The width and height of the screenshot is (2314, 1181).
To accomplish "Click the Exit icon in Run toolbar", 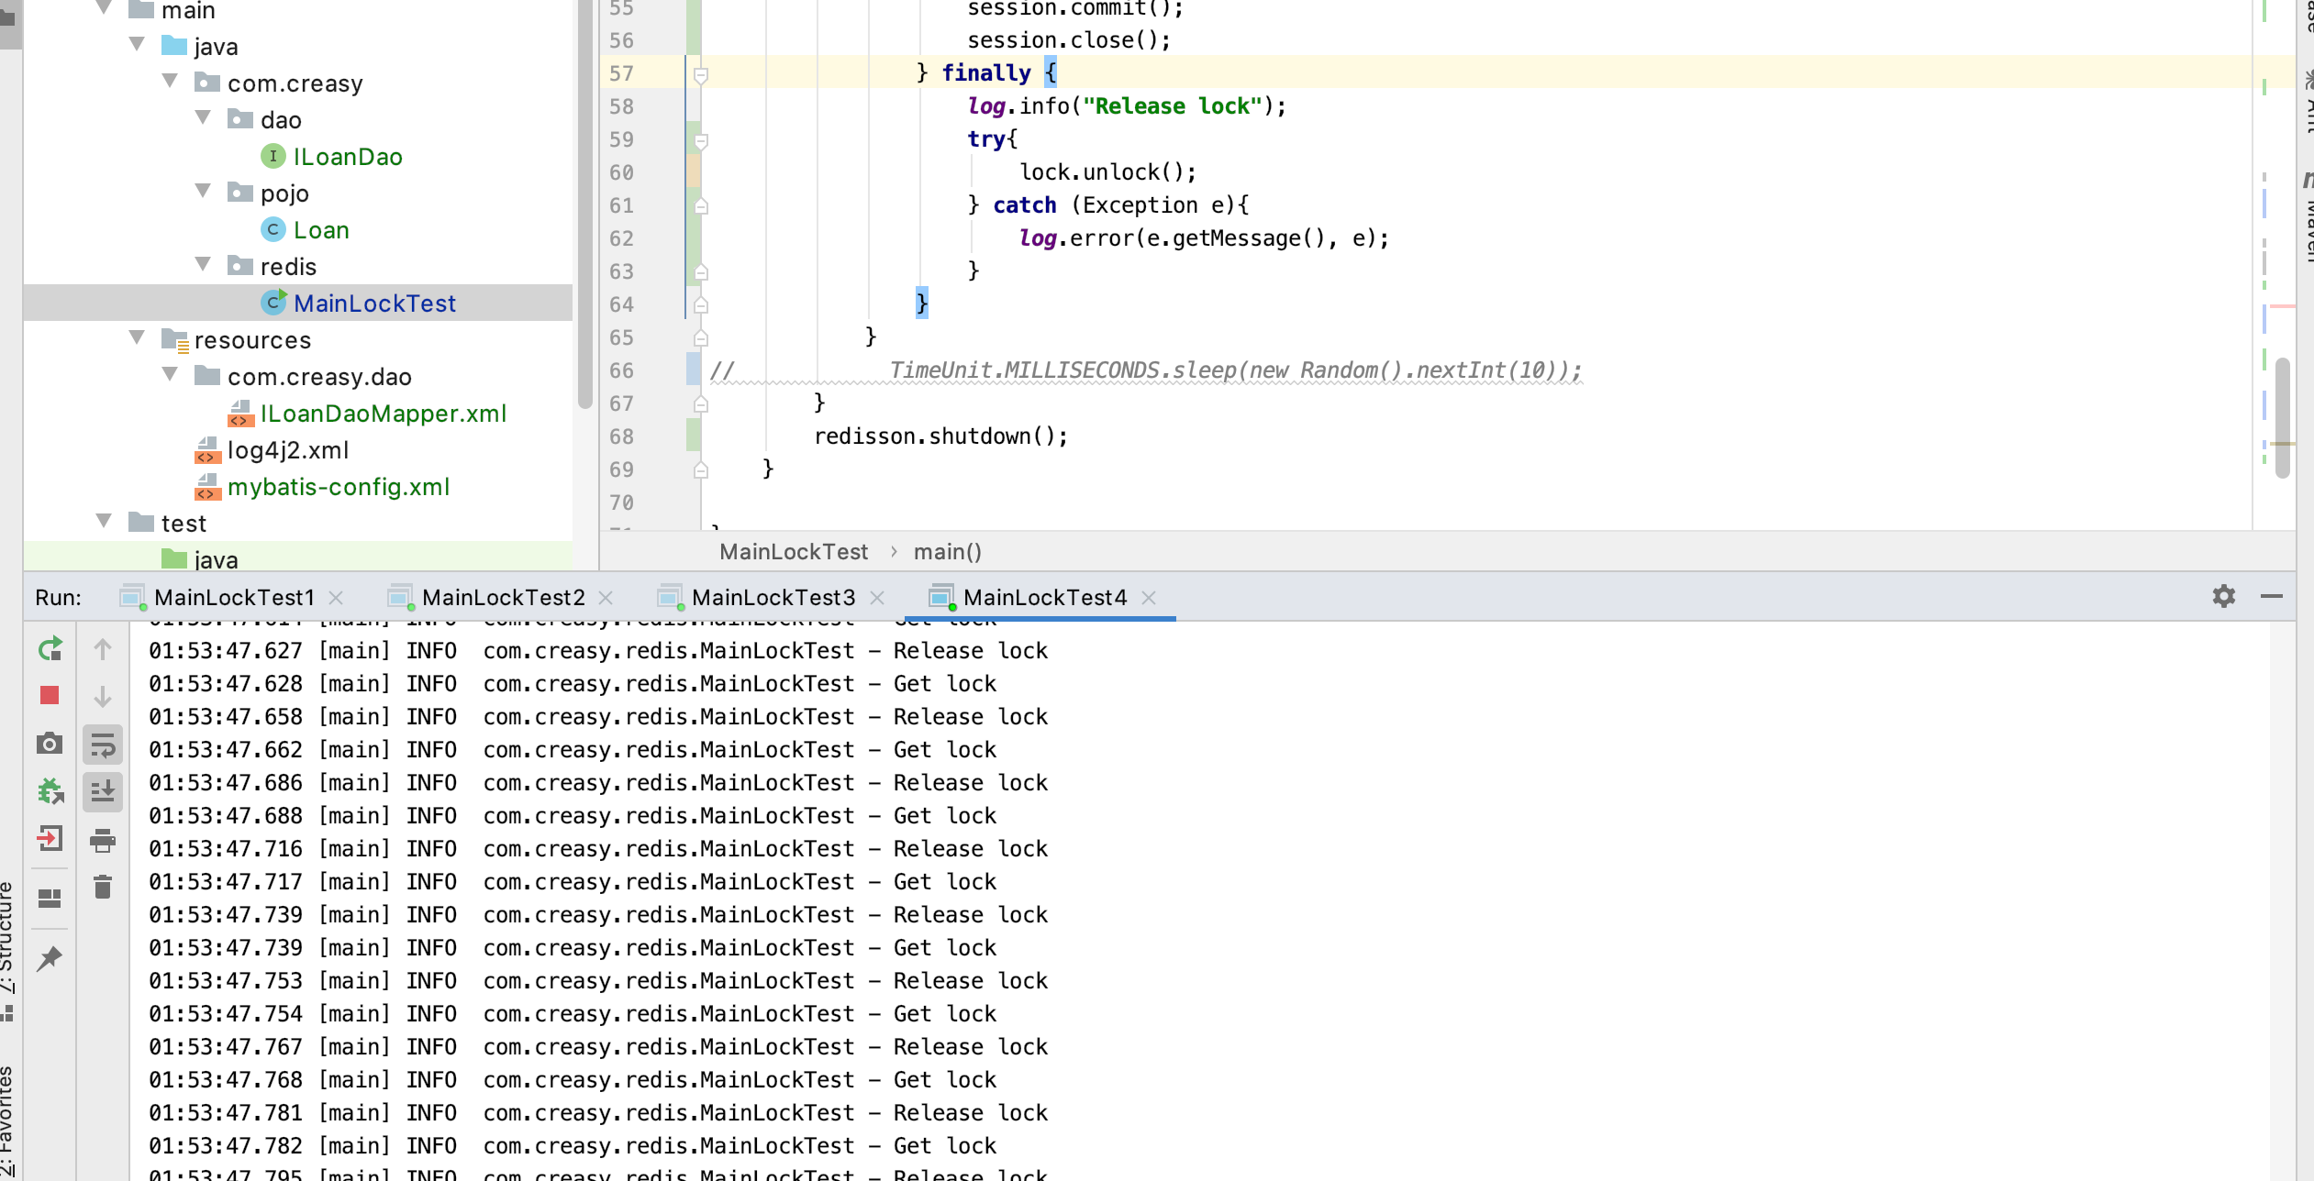I will [50, 838].
